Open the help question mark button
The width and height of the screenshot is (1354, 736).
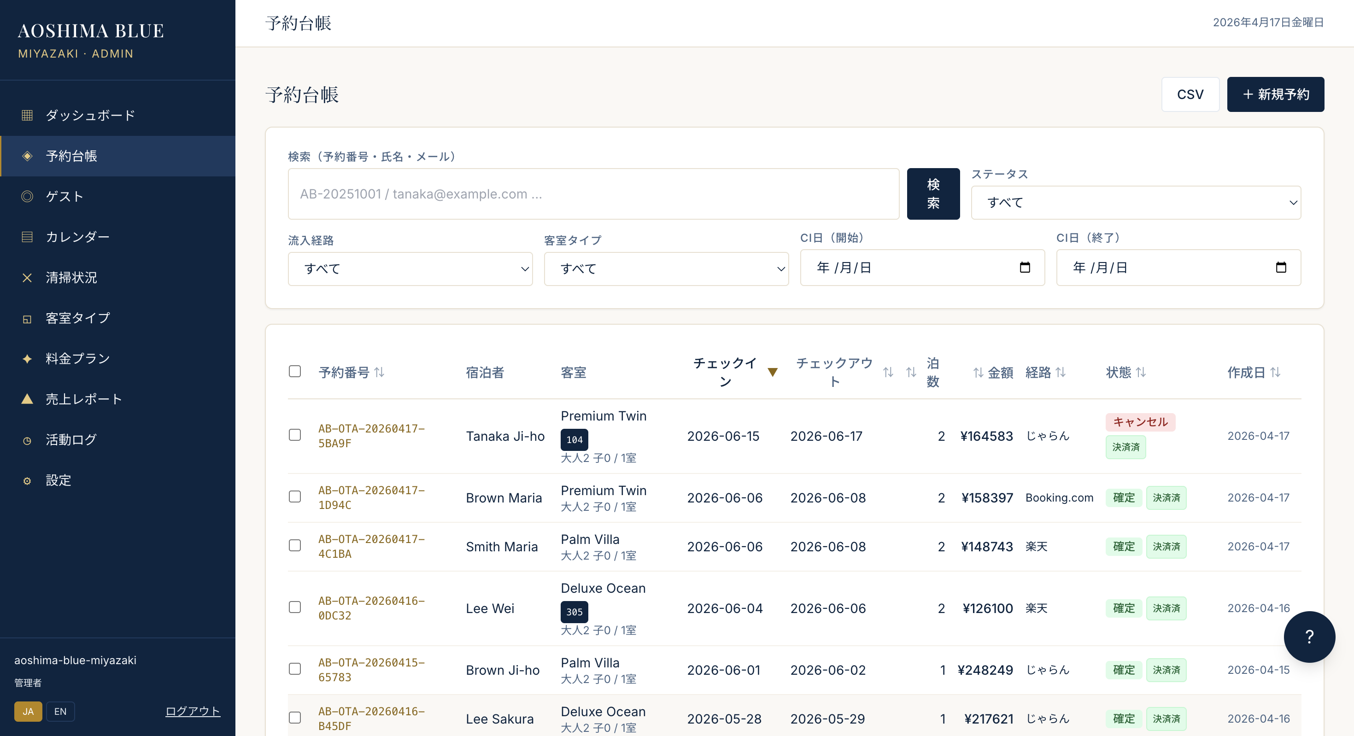click(1309, 637)
